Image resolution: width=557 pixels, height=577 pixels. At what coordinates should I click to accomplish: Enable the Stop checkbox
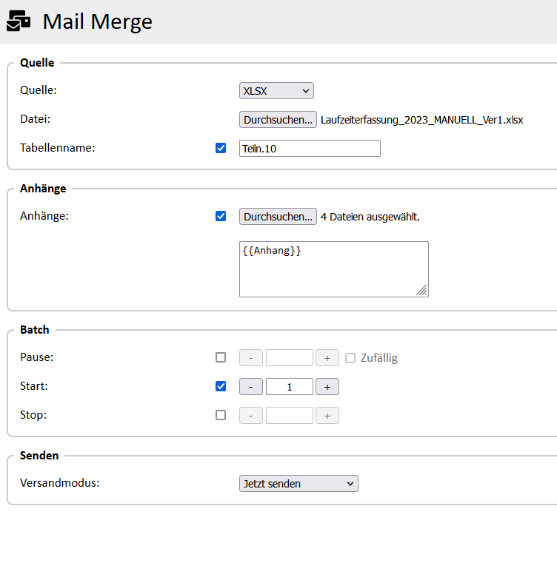(221, 415)
